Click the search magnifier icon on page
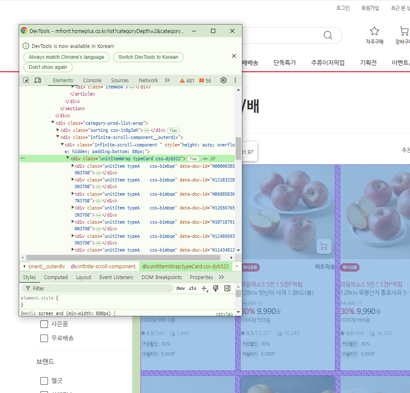Screen dimensions: 410x393 tap(328, 35)
